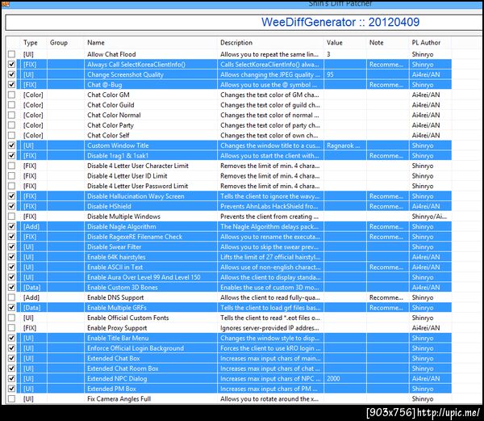Select Disable 4 Letter User ID Limit

tap(127, 176)
